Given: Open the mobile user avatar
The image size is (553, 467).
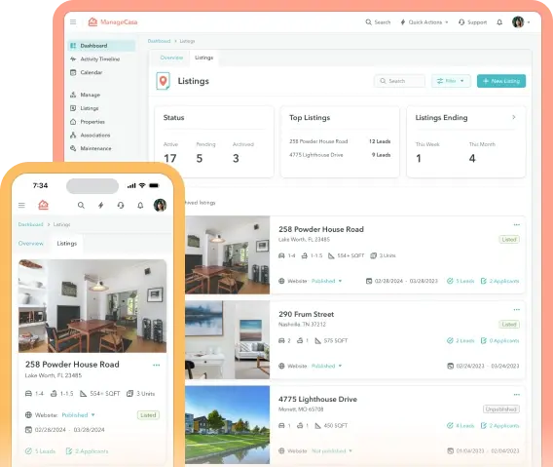Looking at the screenshot, I should tap(160, 206).
